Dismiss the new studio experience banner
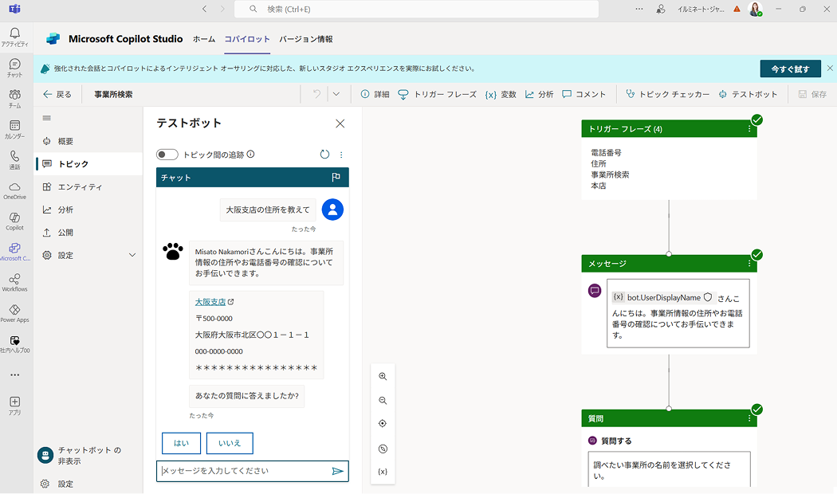This screenshot has width=837, height=494. click(830, 69)
